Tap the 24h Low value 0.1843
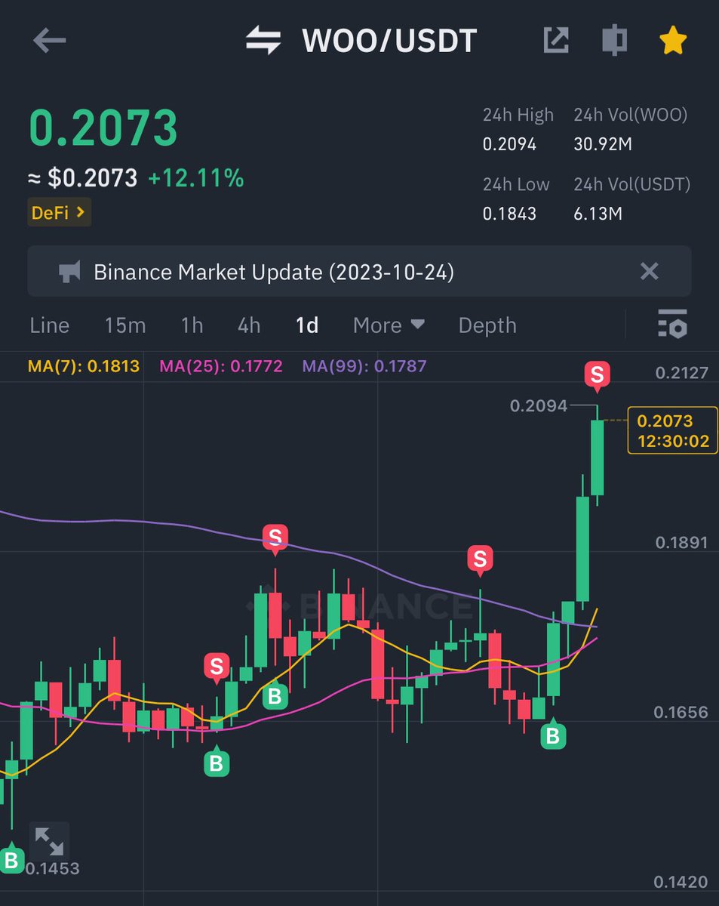Screen dimensions: 719x906 tap(509, 214)
